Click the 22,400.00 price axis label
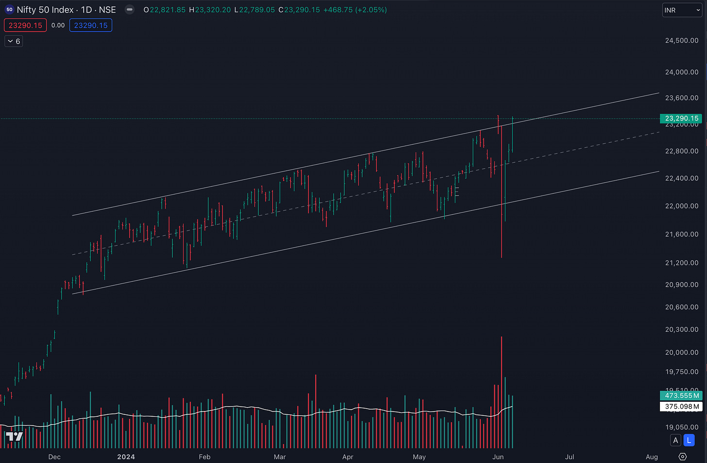Image resolution: width=707 pixels, height=463 pixels. (x=681, y=178)
